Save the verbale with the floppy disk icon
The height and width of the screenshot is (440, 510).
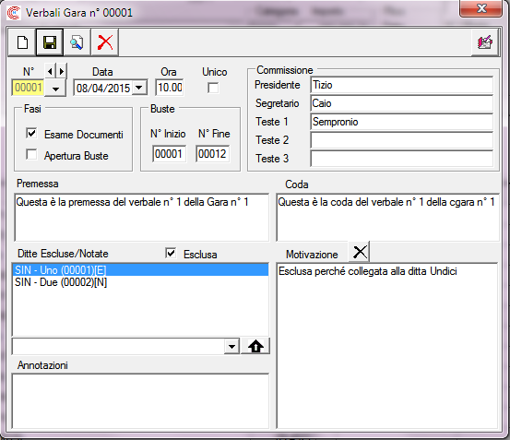pyautogui.click(x=50, y=42)
